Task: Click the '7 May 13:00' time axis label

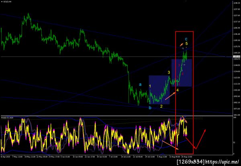Action: pyautogui.click(x=17, y=157)
